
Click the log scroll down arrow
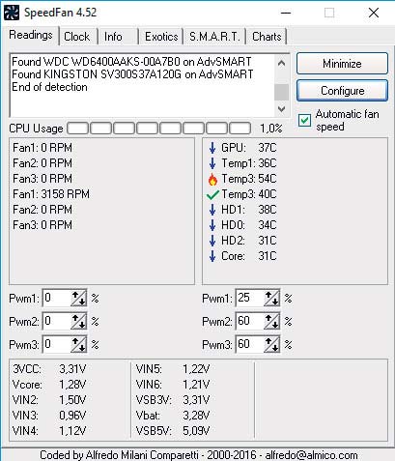click(x=281, y=109)
